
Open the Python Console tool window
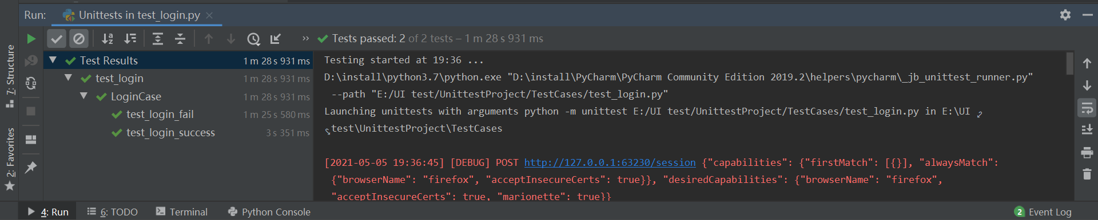point(269,212)
